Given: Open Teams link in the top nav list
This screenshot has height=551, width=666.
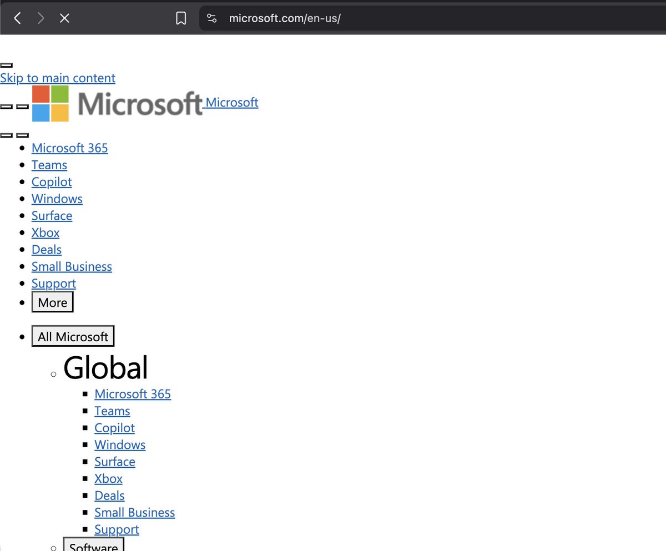Looking at the screenshot, I should click(49, 165).
